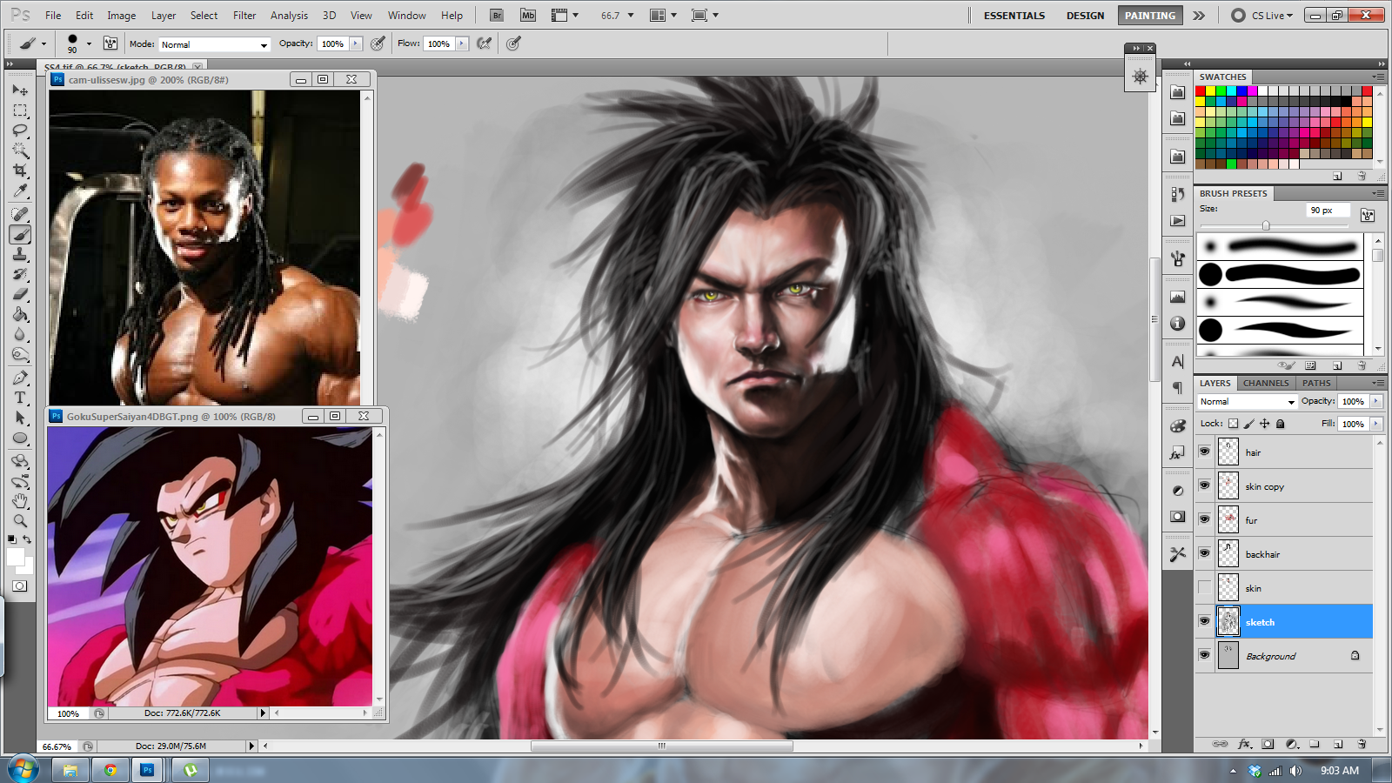Click the Quick Mask mode icon
The width and height of the screenshot is (1392, 783).
[x=19, y=586]
